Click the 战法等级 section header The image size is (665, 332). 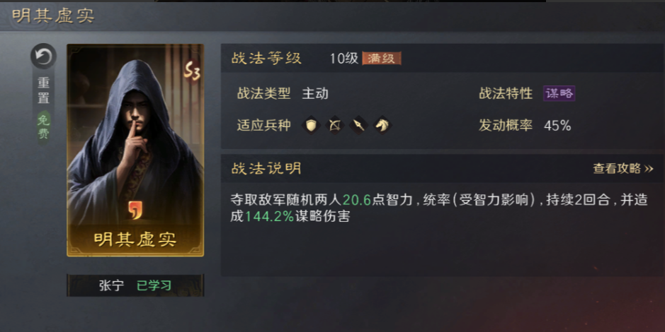(266, 58)
